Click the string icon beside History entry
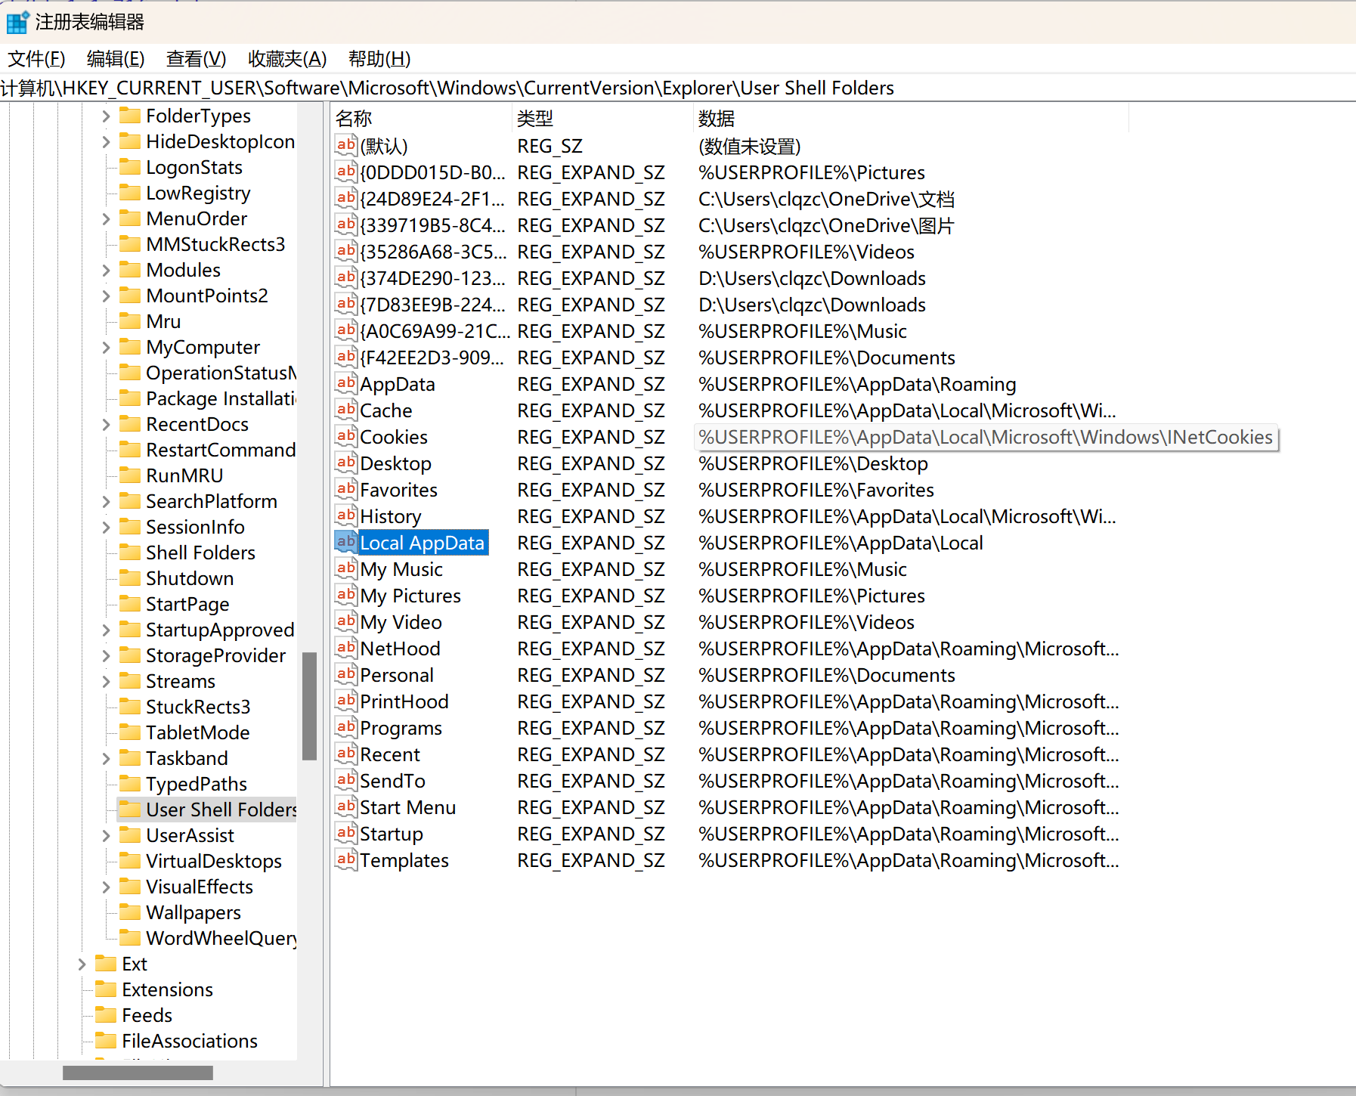This screenshot has width=1356, height=1096. tap(346, 515)
